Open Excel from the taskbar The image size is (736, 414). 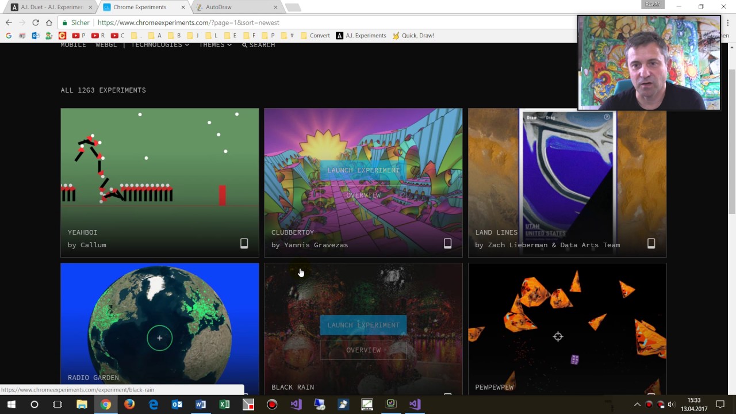pyautogui.click(x=224, y=404)
